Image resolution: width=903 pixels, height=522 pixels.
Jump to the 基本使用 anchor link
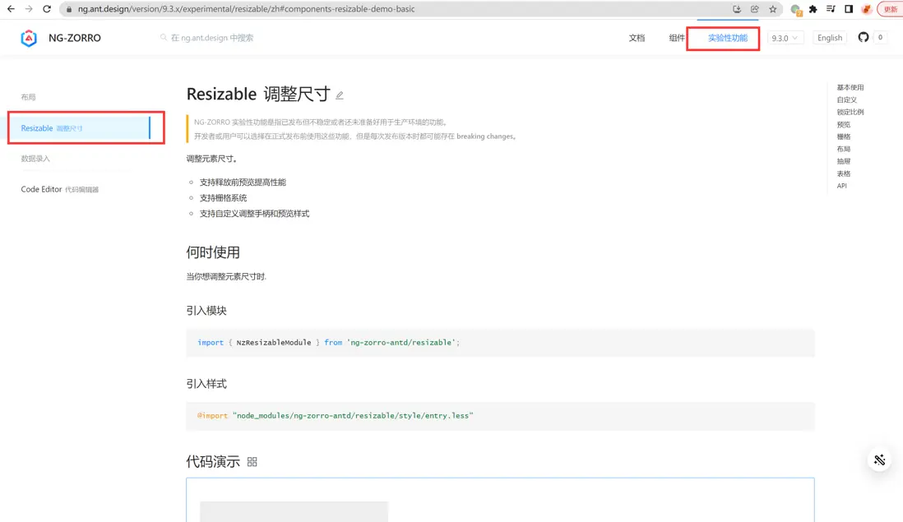[850, 87]
